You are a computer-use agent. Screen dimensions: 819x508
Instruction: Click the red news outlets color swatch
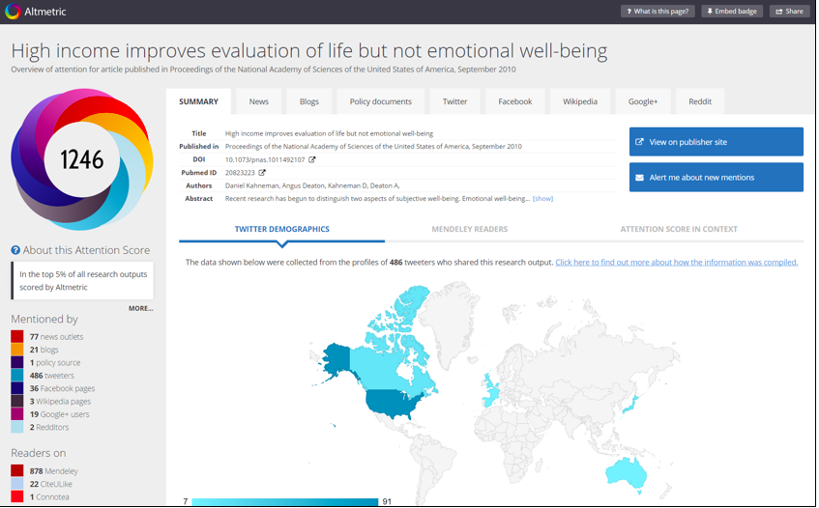click(17, 336)
